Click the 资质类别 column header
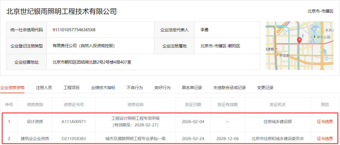Screen dimensions: 340x145 click(x=35, y=105)
